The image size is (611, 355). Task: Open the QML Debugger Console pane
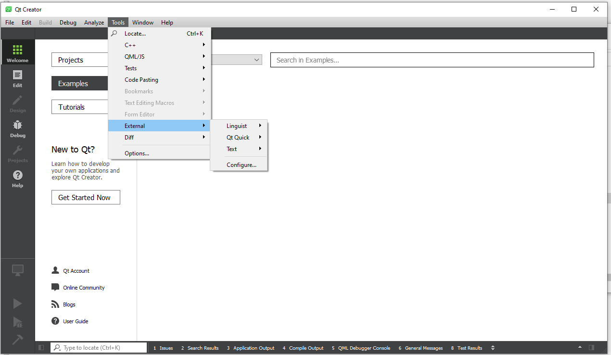tap(361, 348)
